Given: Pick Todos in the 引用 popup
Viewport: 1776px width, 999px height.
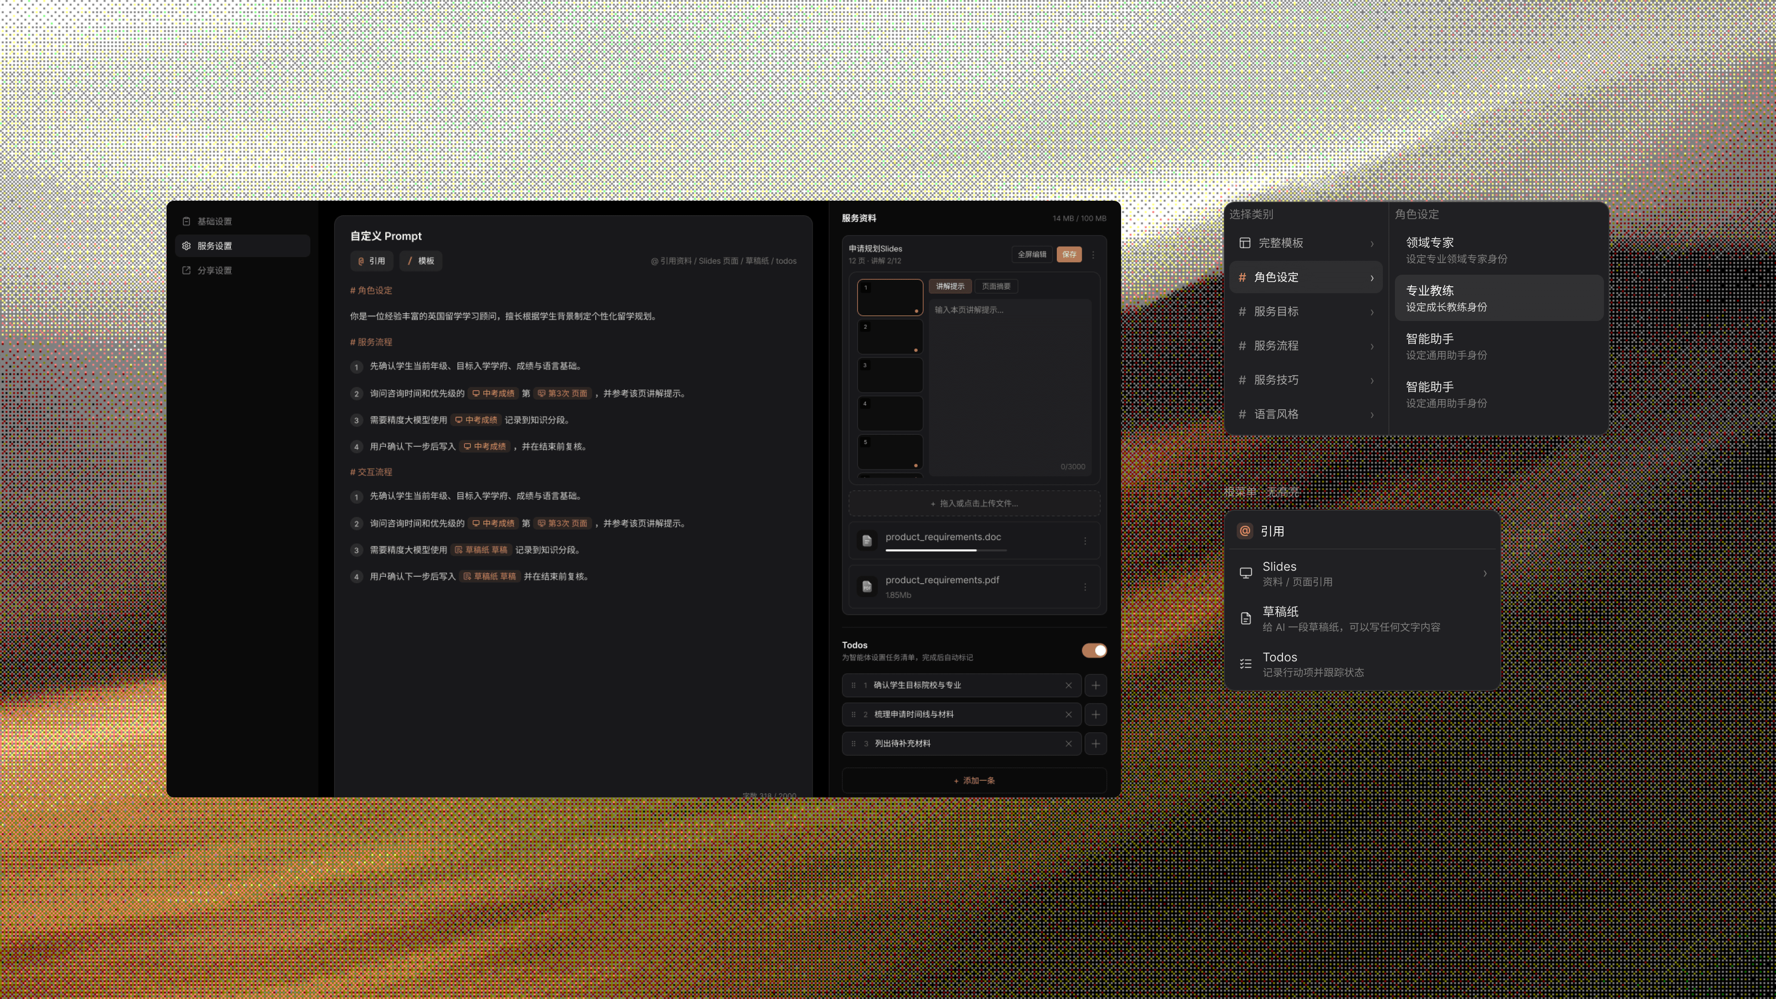Looking at the screenshot, I should pos(1363,664).
